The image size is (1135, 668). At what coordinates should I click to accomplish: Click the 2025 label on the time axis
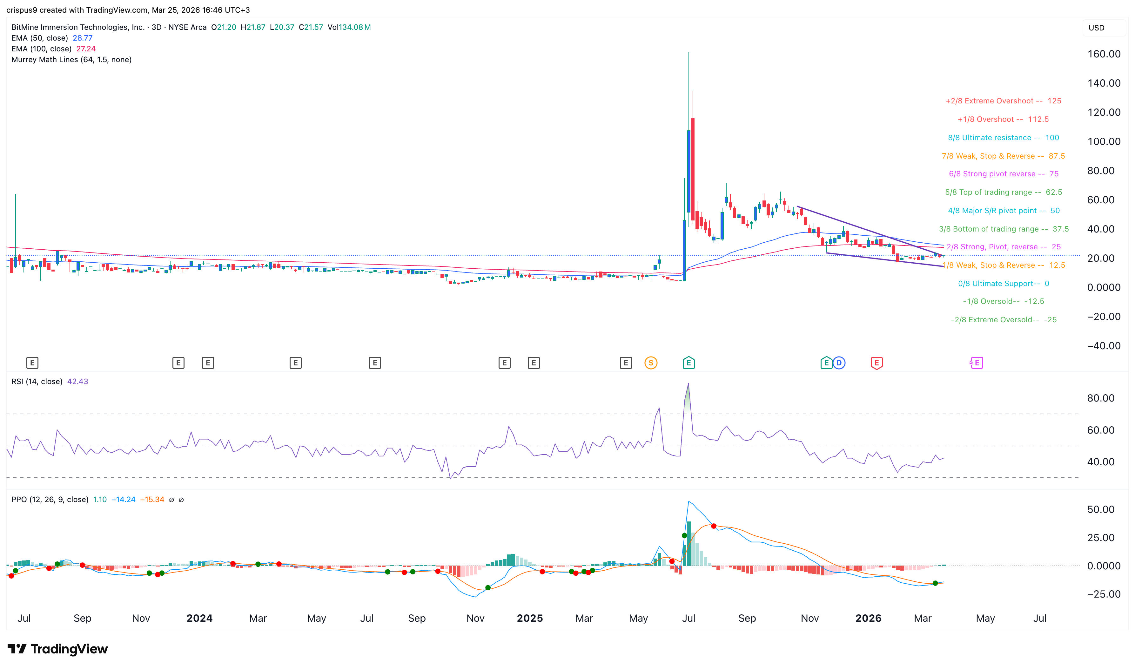530,618
